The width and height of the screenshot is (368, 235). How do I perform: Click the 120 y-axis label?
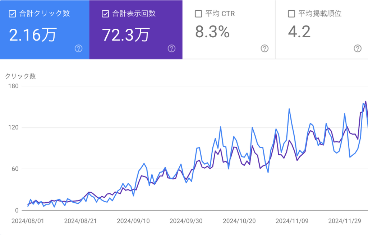tap(13, 127)
